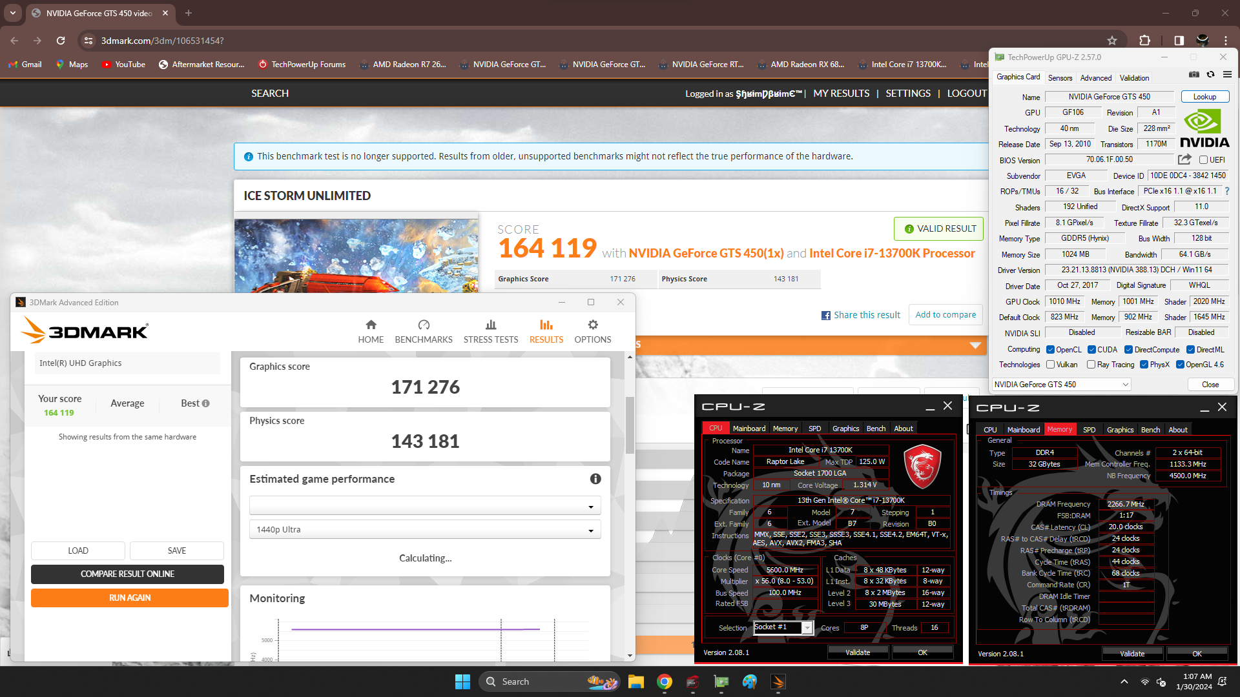The width and height of the screenshot is (1240, 697).
Task: Open Chrome from taskbar
Action: pyautogui.click(x=665, y=682)
